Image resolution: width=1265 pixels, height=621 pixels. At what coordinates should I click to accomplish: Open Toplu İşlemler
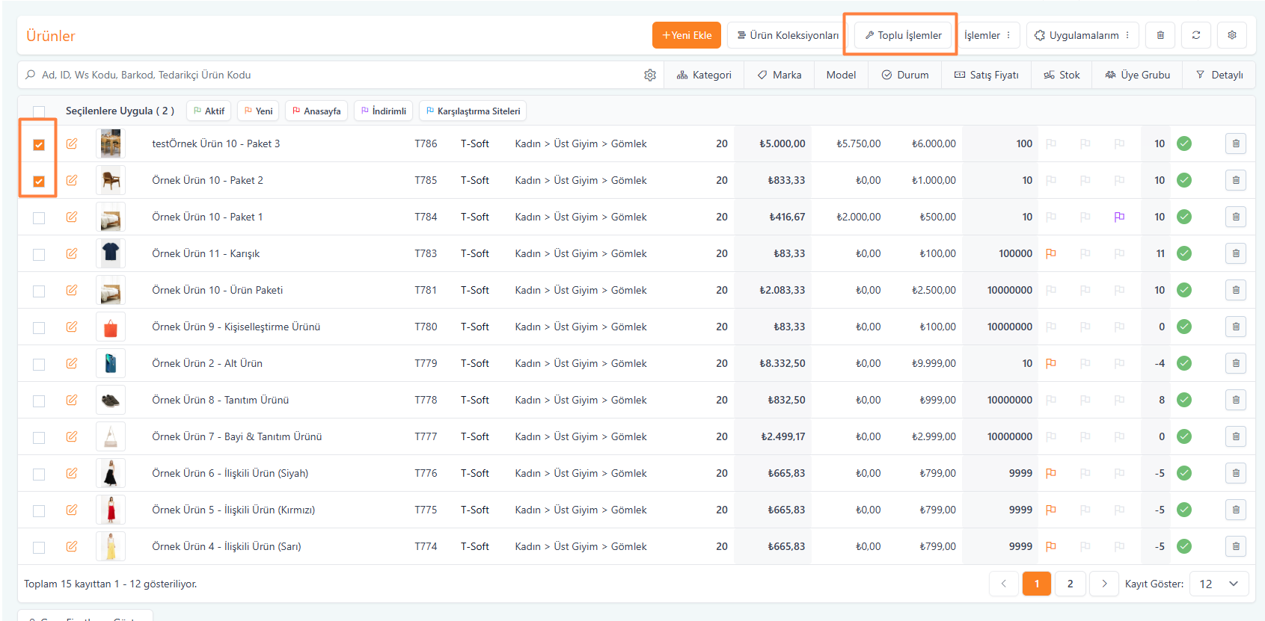(903, 35)
